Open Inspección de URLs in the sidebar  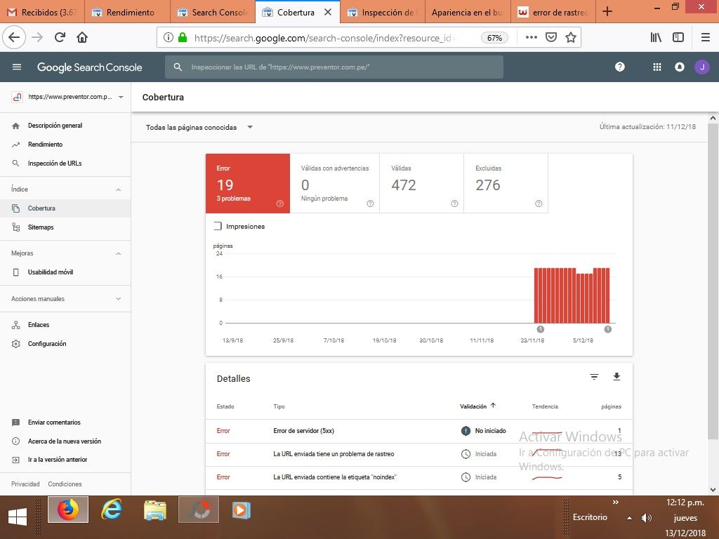65,163
